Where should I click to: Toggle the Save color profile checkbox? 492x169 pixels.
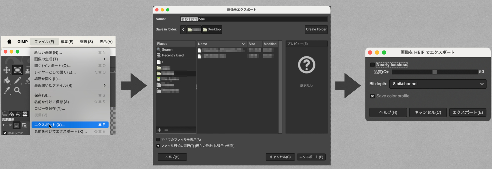(x=372, y=96)
